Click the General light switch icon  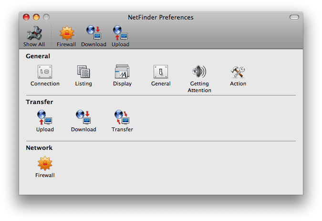pos(161,72)
